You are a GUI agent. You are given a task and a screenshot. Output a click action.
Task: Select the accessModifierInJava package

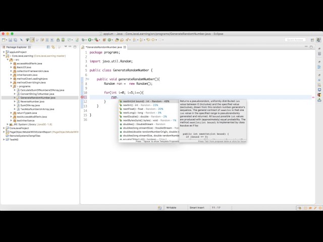[29, 64]
